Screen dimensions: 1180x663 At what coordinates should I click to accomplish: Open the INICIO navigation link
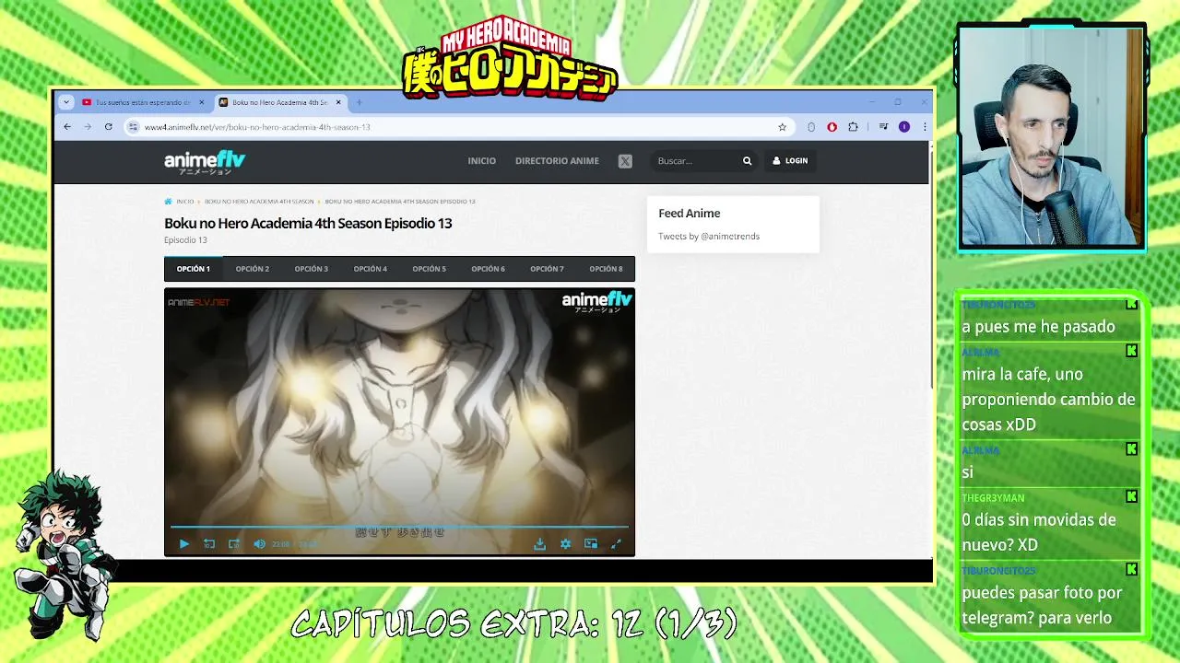[481, 161]
